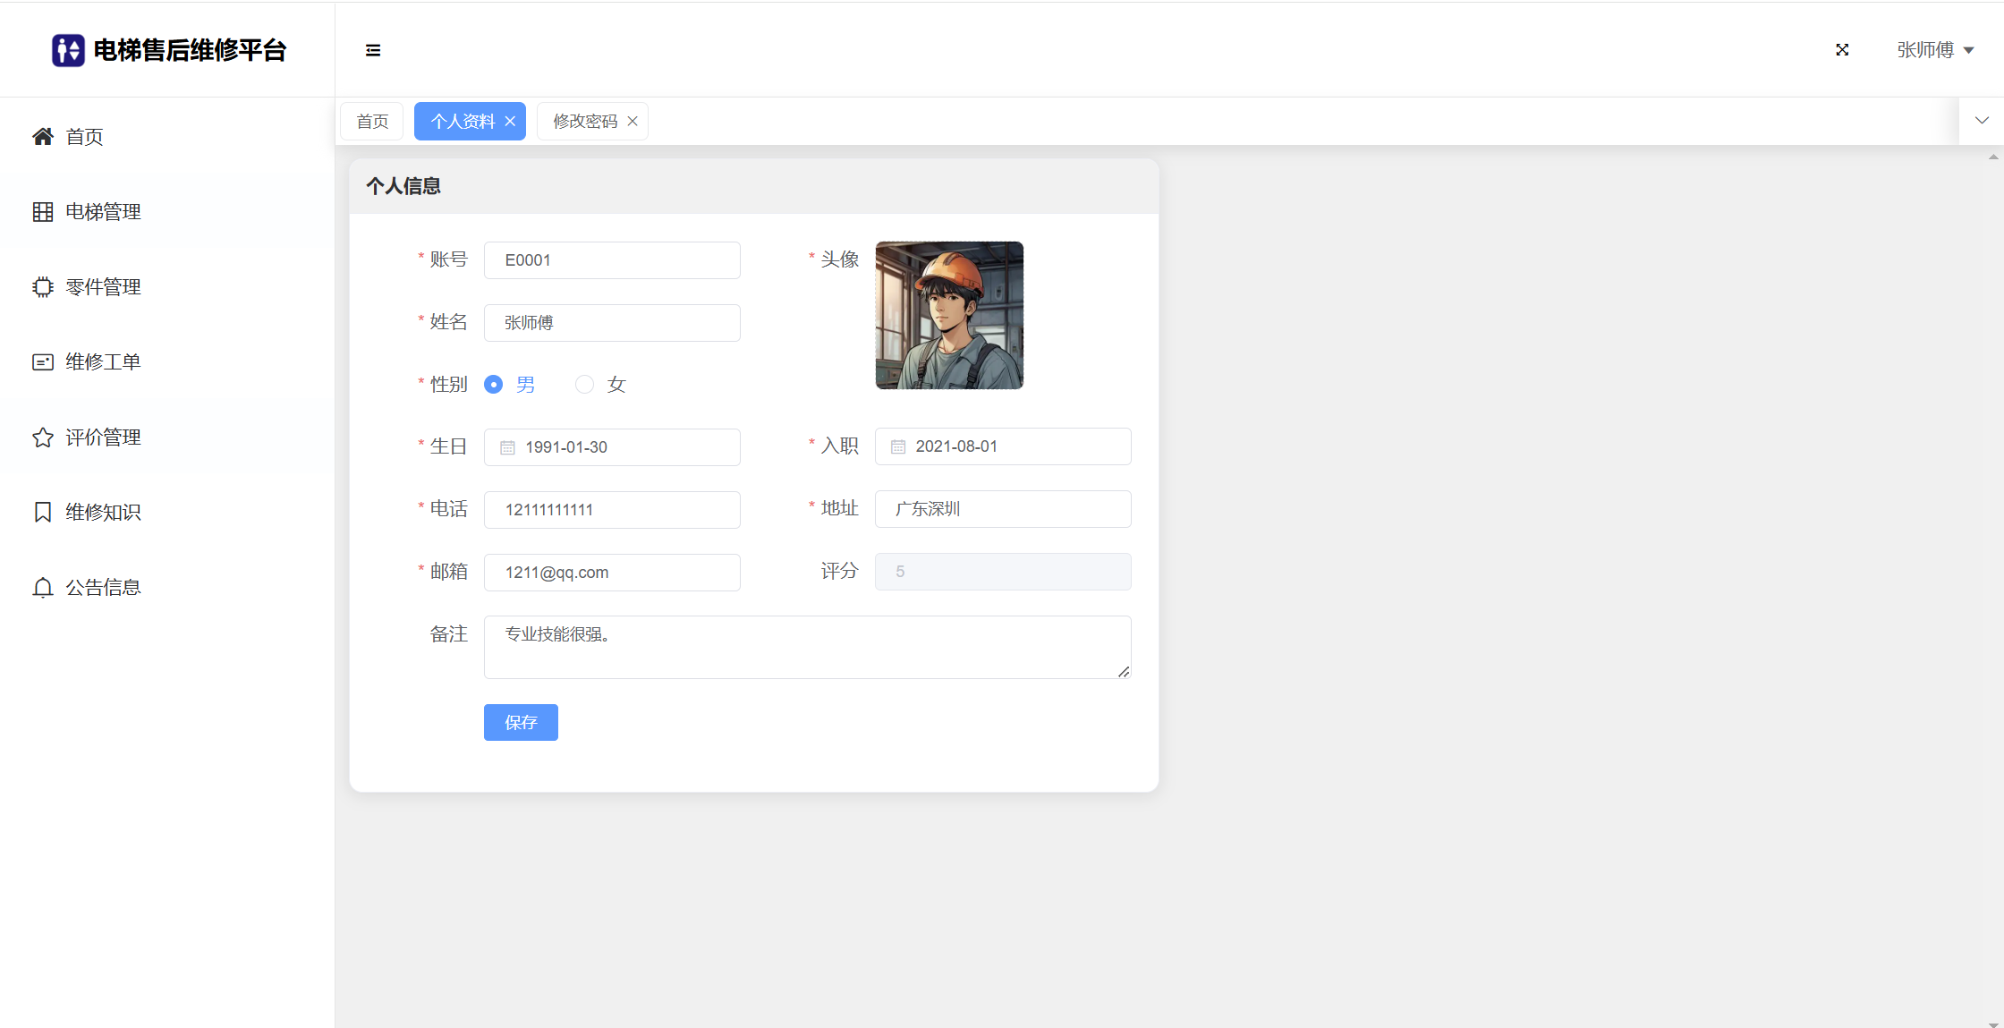Image resolution: width=2004 pixels, height=1028 pixels.
Task: Click the 保存 button
Action: (521, 722)
